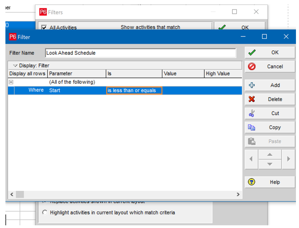Click the red Cancel circle icon
Viewport: 299px width, 228px height.
pyautogui.click(x=252, y=67)
